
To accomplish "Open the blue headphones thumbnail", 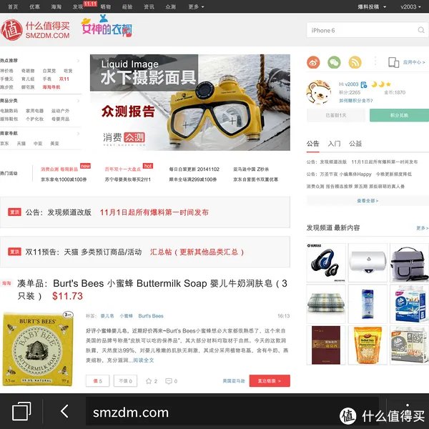I will coord(326,262).
